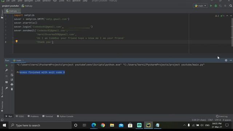
Task: Open the Run tool window button
Action: point(9,116)
